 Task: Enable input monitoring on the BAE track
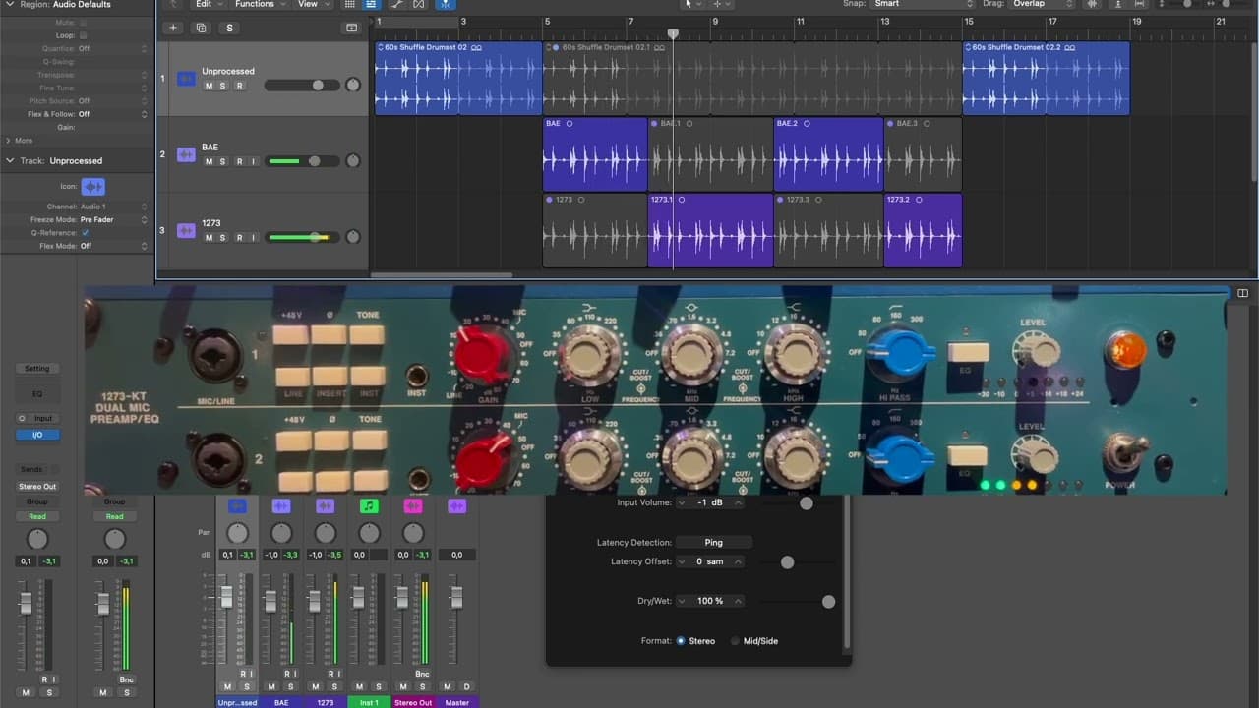pyautogui.click(x=253, y=161)
